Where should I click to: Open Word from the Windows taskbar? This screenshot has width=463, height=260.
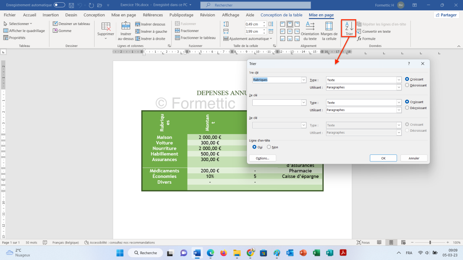pyautogui.click(x=197, y=253)
